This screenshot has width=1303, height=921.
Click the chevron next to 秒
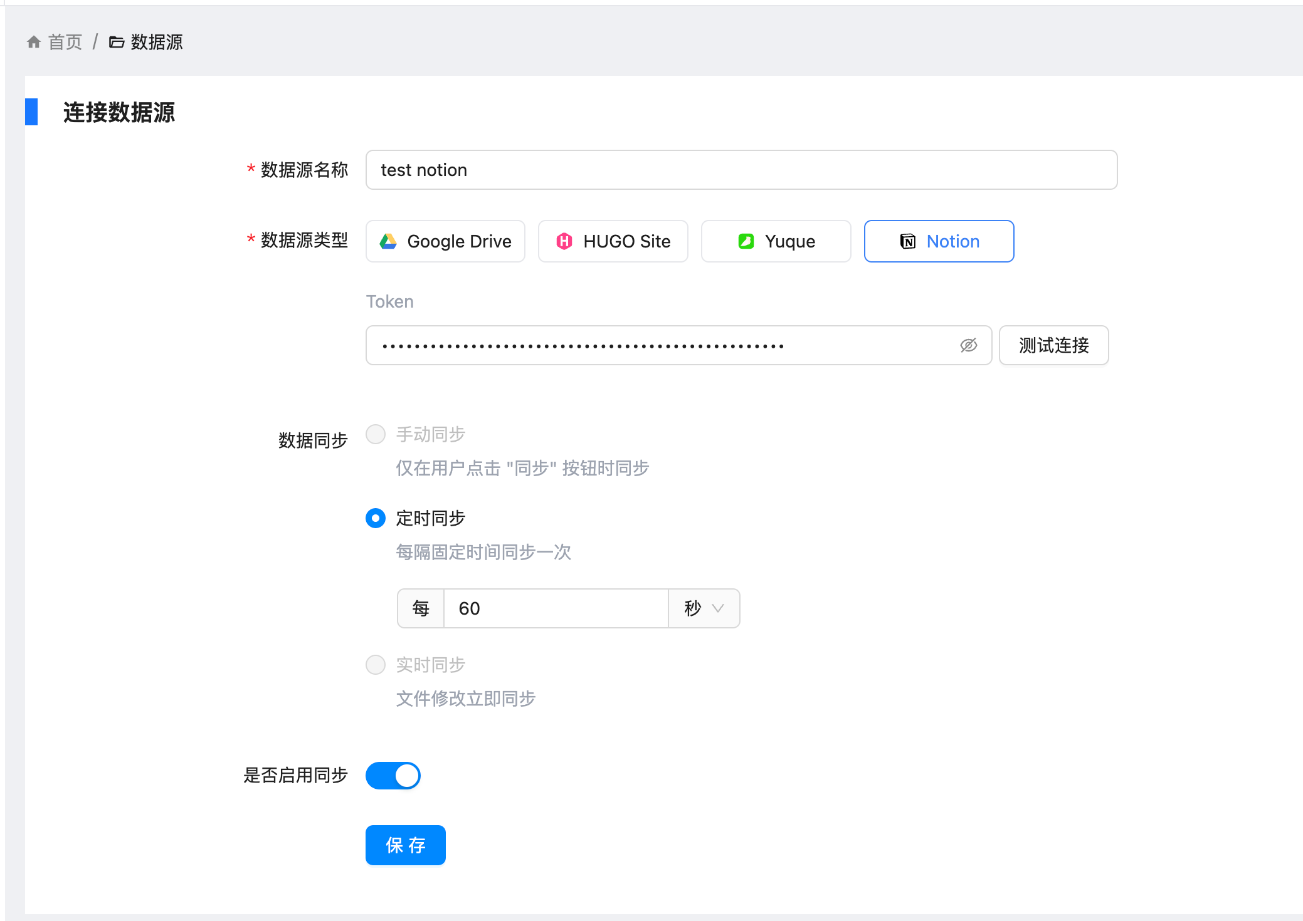click(x=718, y=608)
